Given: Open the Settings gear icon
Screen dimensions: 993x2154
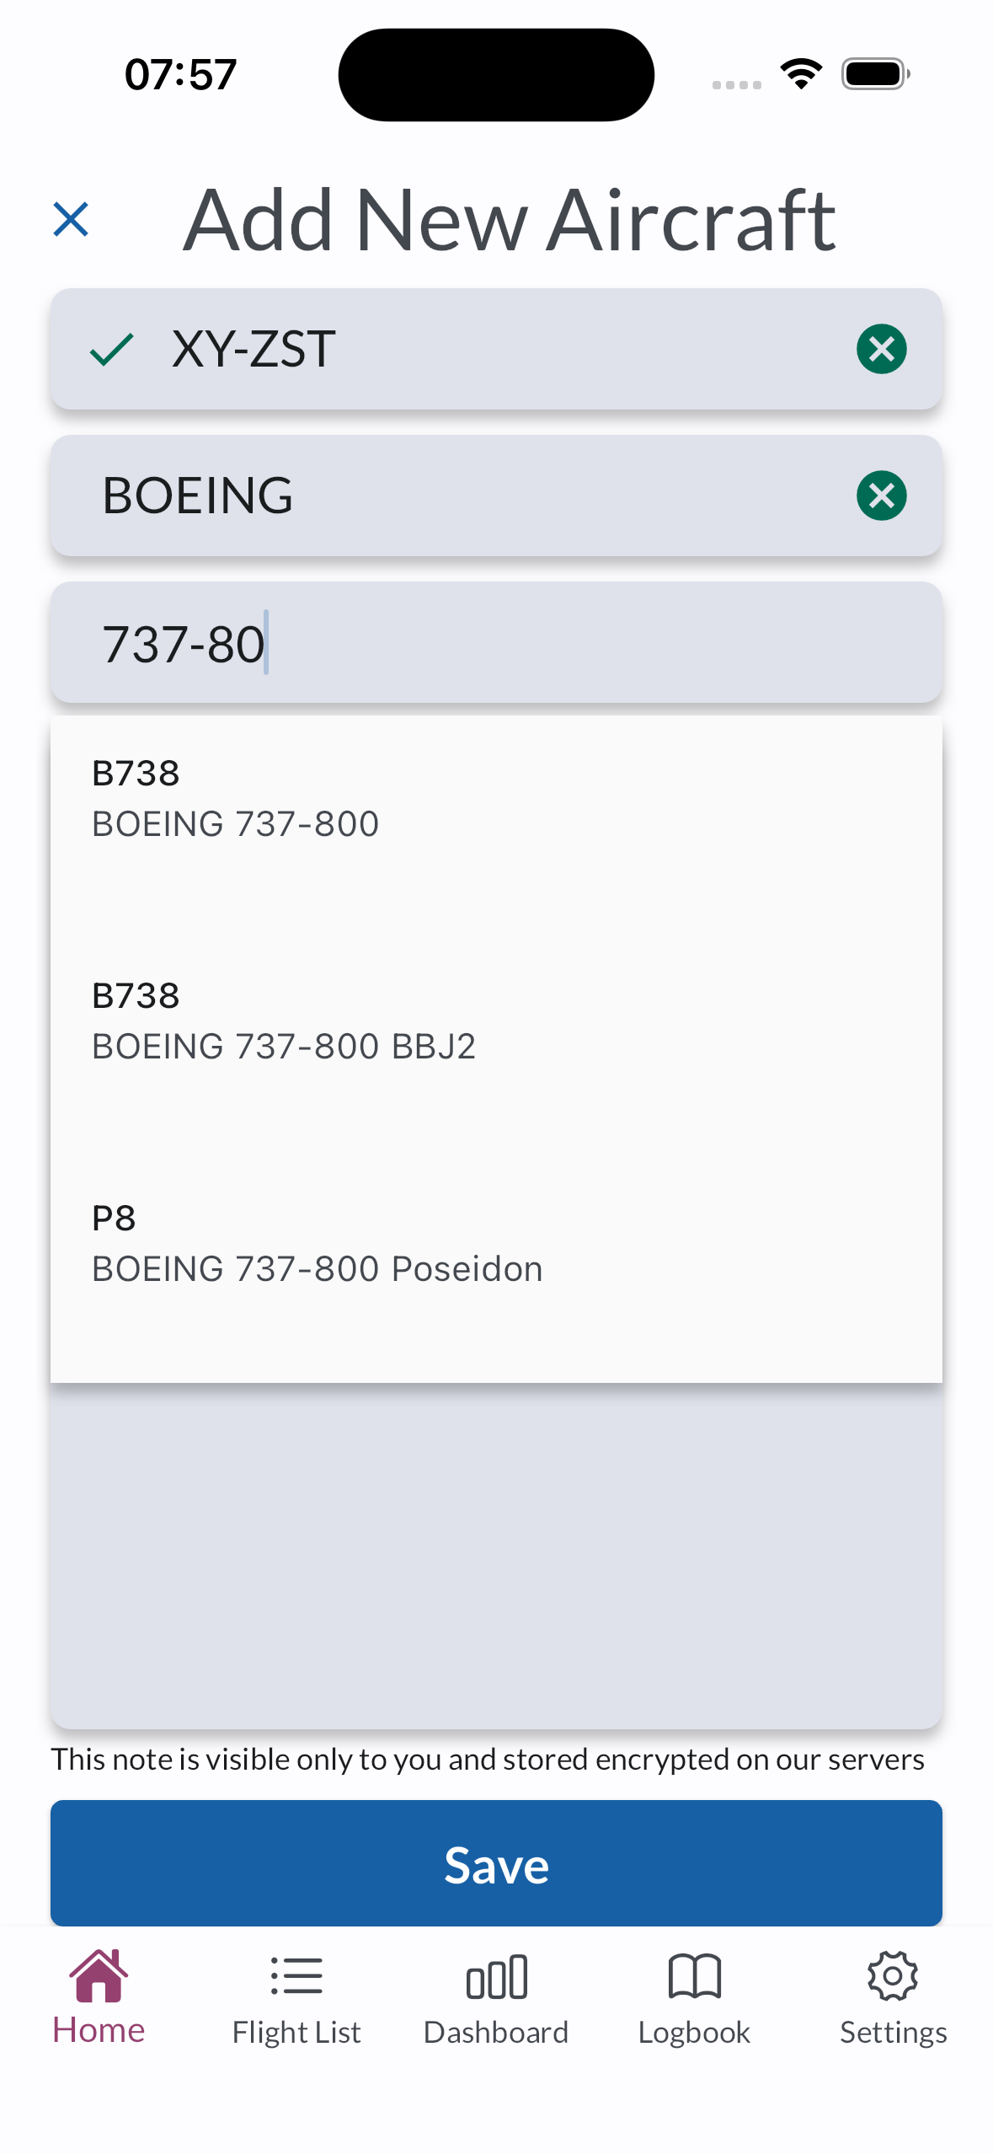Looking at the screenshot, I should [x=893, y=1977].
